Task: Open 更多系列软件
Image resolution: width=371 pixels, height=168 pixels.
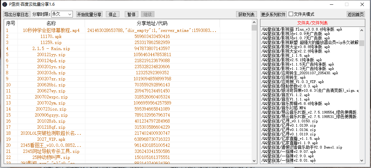Action: point(274,14)
